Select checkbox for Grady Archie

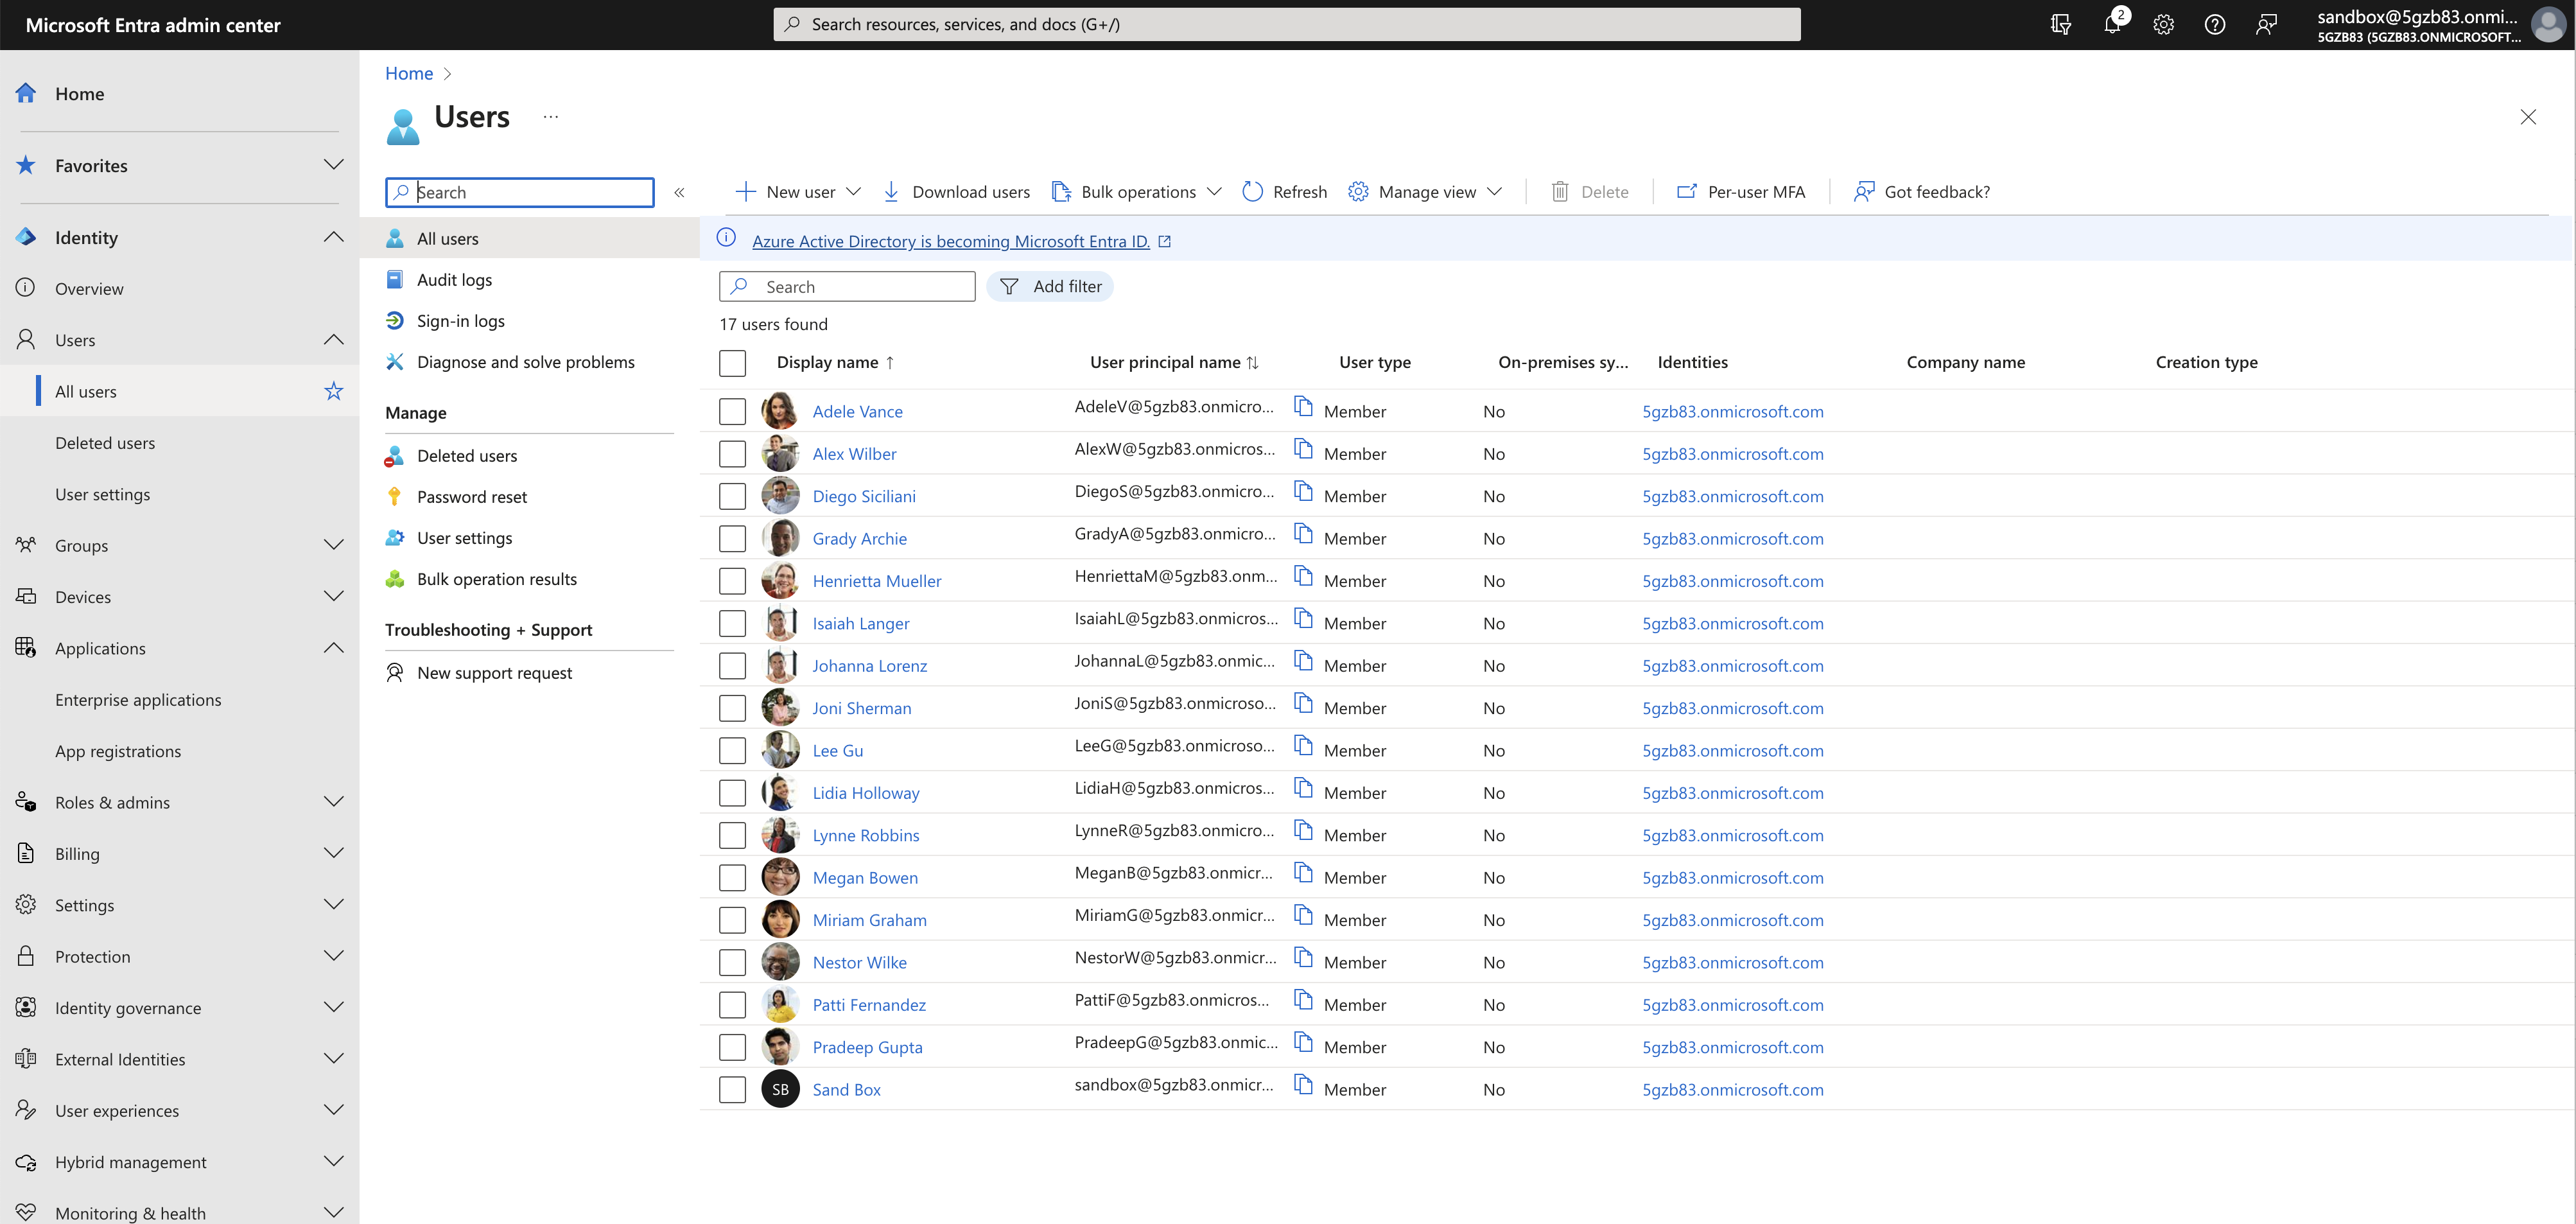732,538
